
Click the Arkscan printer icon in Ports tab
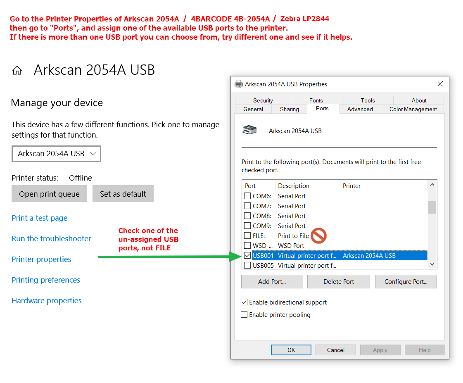pyautogui.click(x=249, y=130)
